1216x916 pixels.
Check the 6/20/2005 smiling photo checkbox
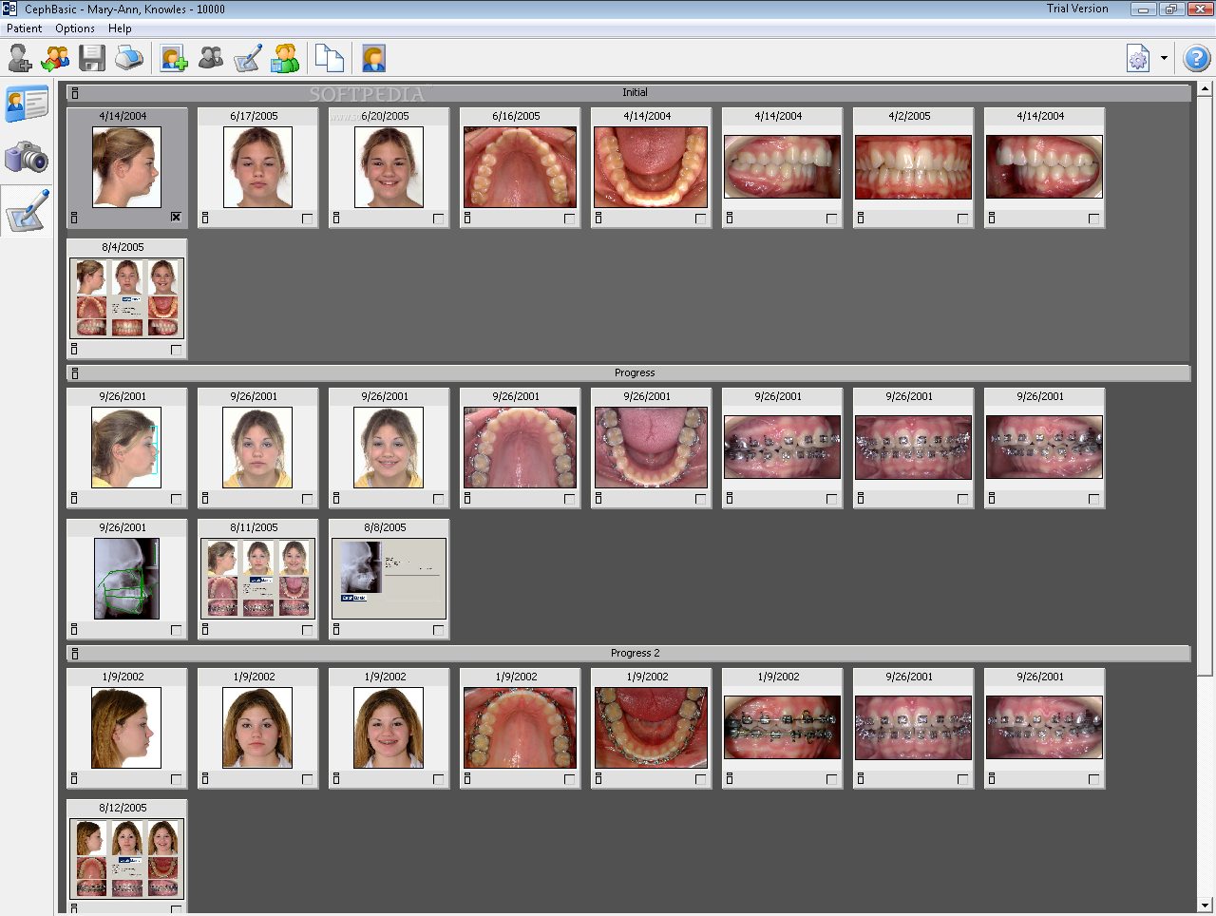[438, 219]
